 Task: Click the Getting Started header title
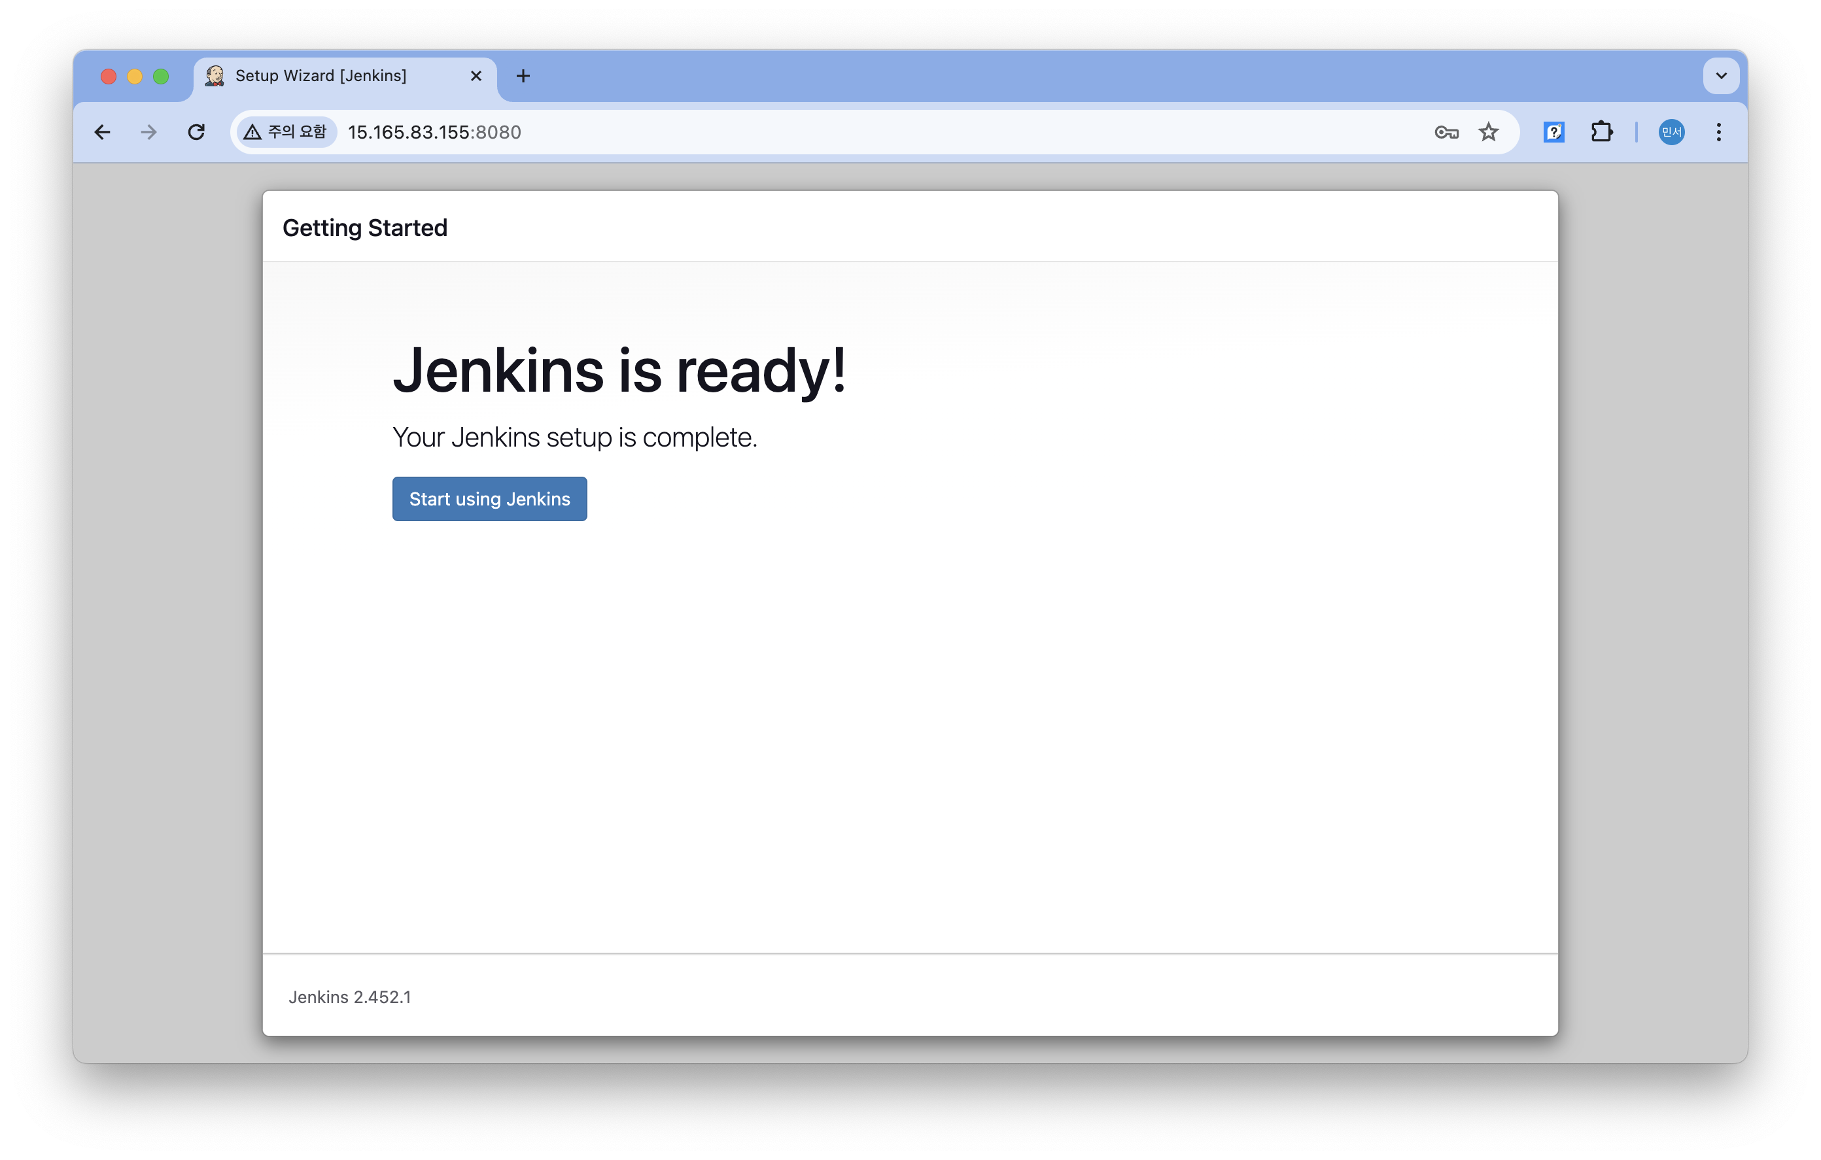pyautogui.click(x=364, y=228)
